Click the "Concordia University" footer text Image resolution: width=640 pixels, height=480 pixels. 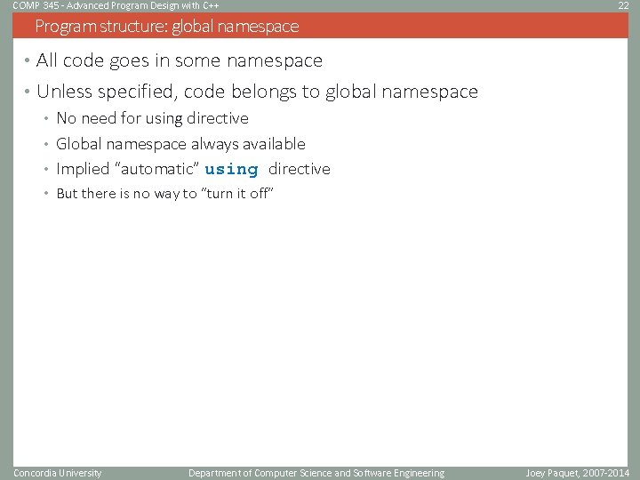point(57,473)
